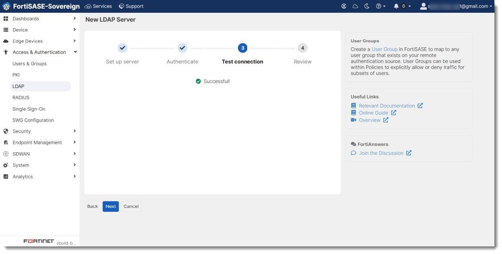Screen dimensions: 502x254
Task: Click the SDWAN icon in the sidebar
Action: coord(6,154)
